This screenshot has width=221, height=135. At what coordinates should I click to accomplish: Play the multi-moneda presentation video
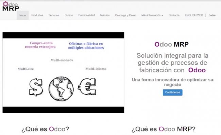[x=64, y=73]
